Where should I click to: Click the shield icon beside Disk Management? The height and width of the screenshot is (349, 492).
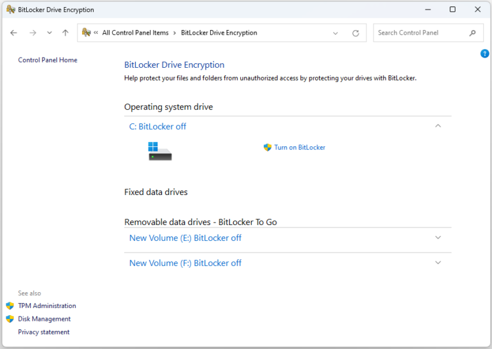pyautogui.click(x=10, y=319)
